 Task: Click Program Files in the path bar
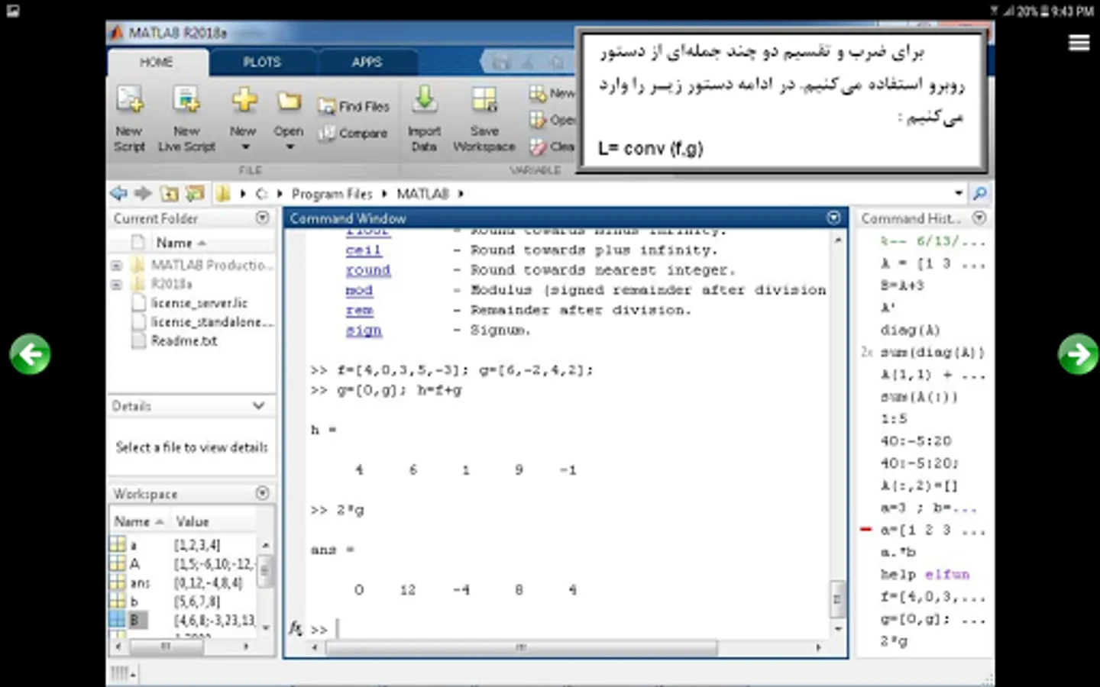pos(332,194)
